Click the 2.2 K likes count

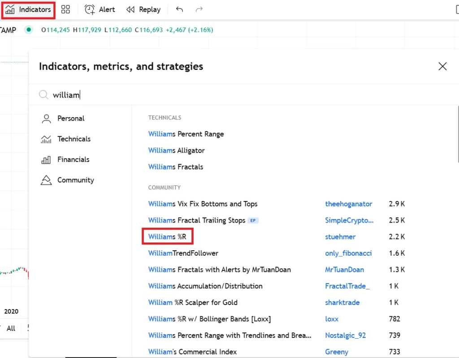click(397, 236)
